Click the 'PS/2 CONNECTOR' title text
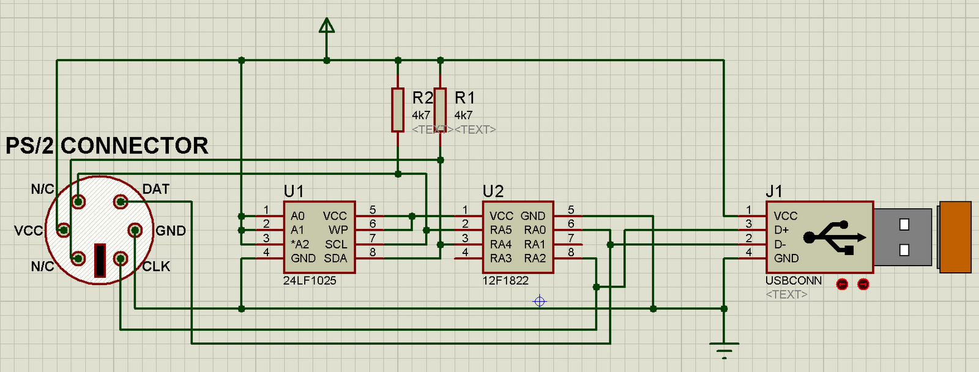This screenshot has width=979, height=372. [107, 146]
